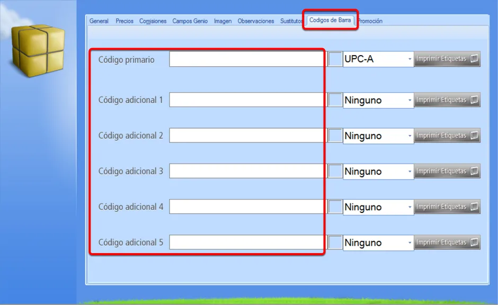The width and height of the screenshot is (498, 305).
Task: Switch to the Precios tab
Action: (x=124, y=21)
